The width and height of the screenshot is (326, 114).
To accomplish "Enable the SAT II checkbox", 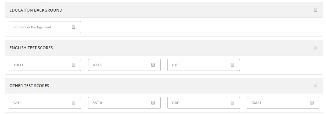I will pos(153,103).
